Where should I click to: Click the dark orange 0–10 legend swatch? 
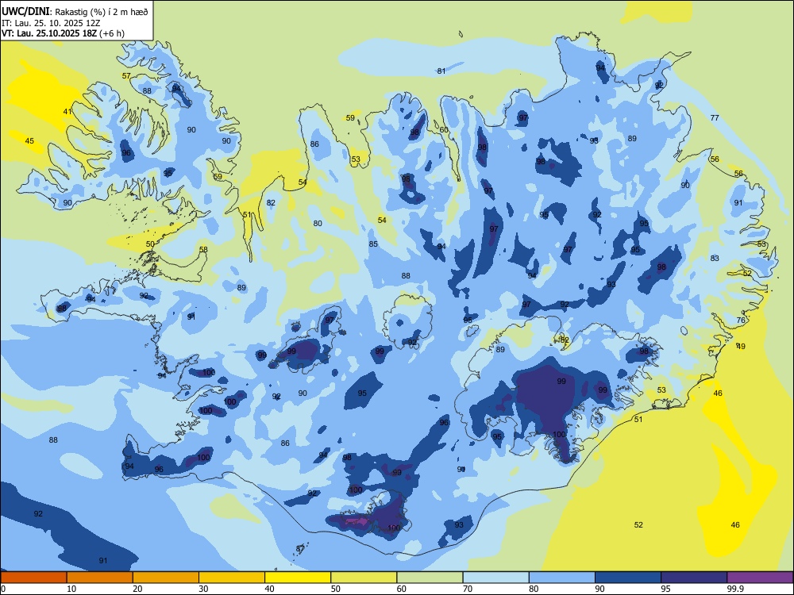33,578
